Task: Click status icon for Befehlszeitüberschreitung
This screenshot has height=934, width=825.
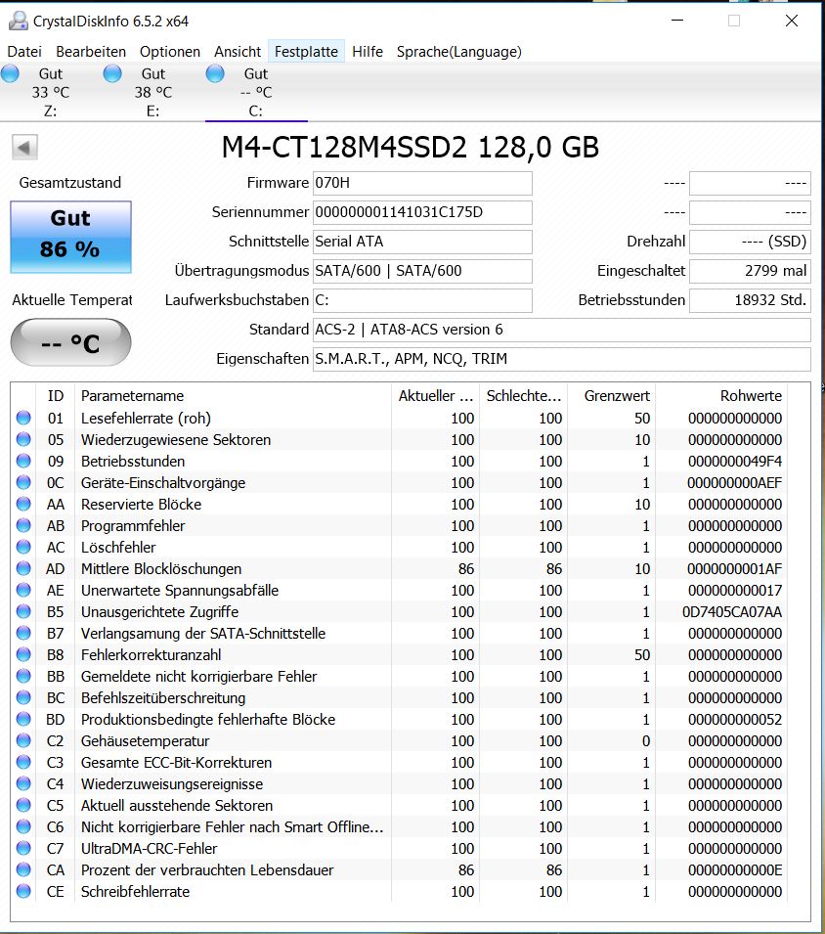Action: [x=23, y=697]
